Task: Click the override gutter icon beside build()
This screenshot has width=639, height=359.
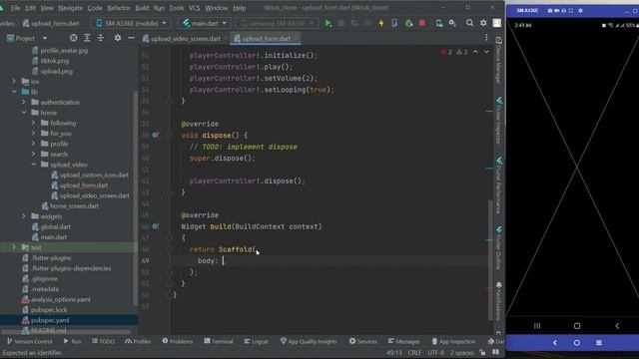Action: coord(156,226)
